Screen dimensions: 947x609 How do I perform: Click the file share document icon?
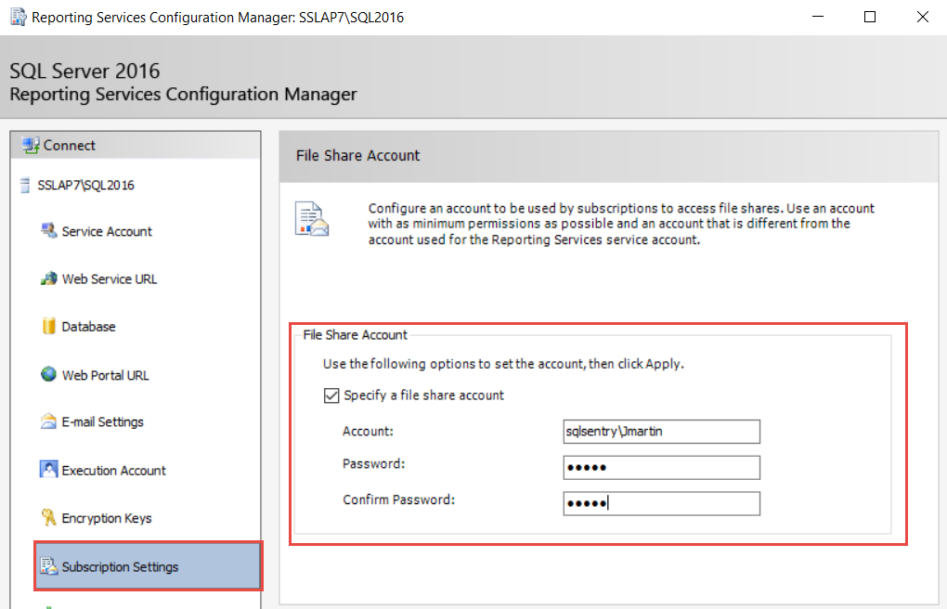coord(312,219)
